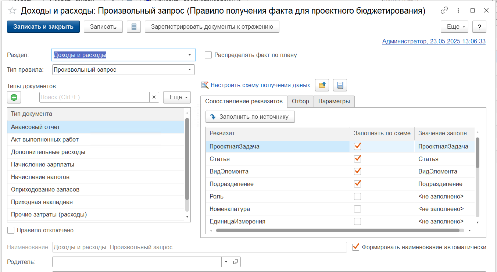Click Записать и закрыть button
This screenshot has height=272, width=497.
[x=43, y=27]
